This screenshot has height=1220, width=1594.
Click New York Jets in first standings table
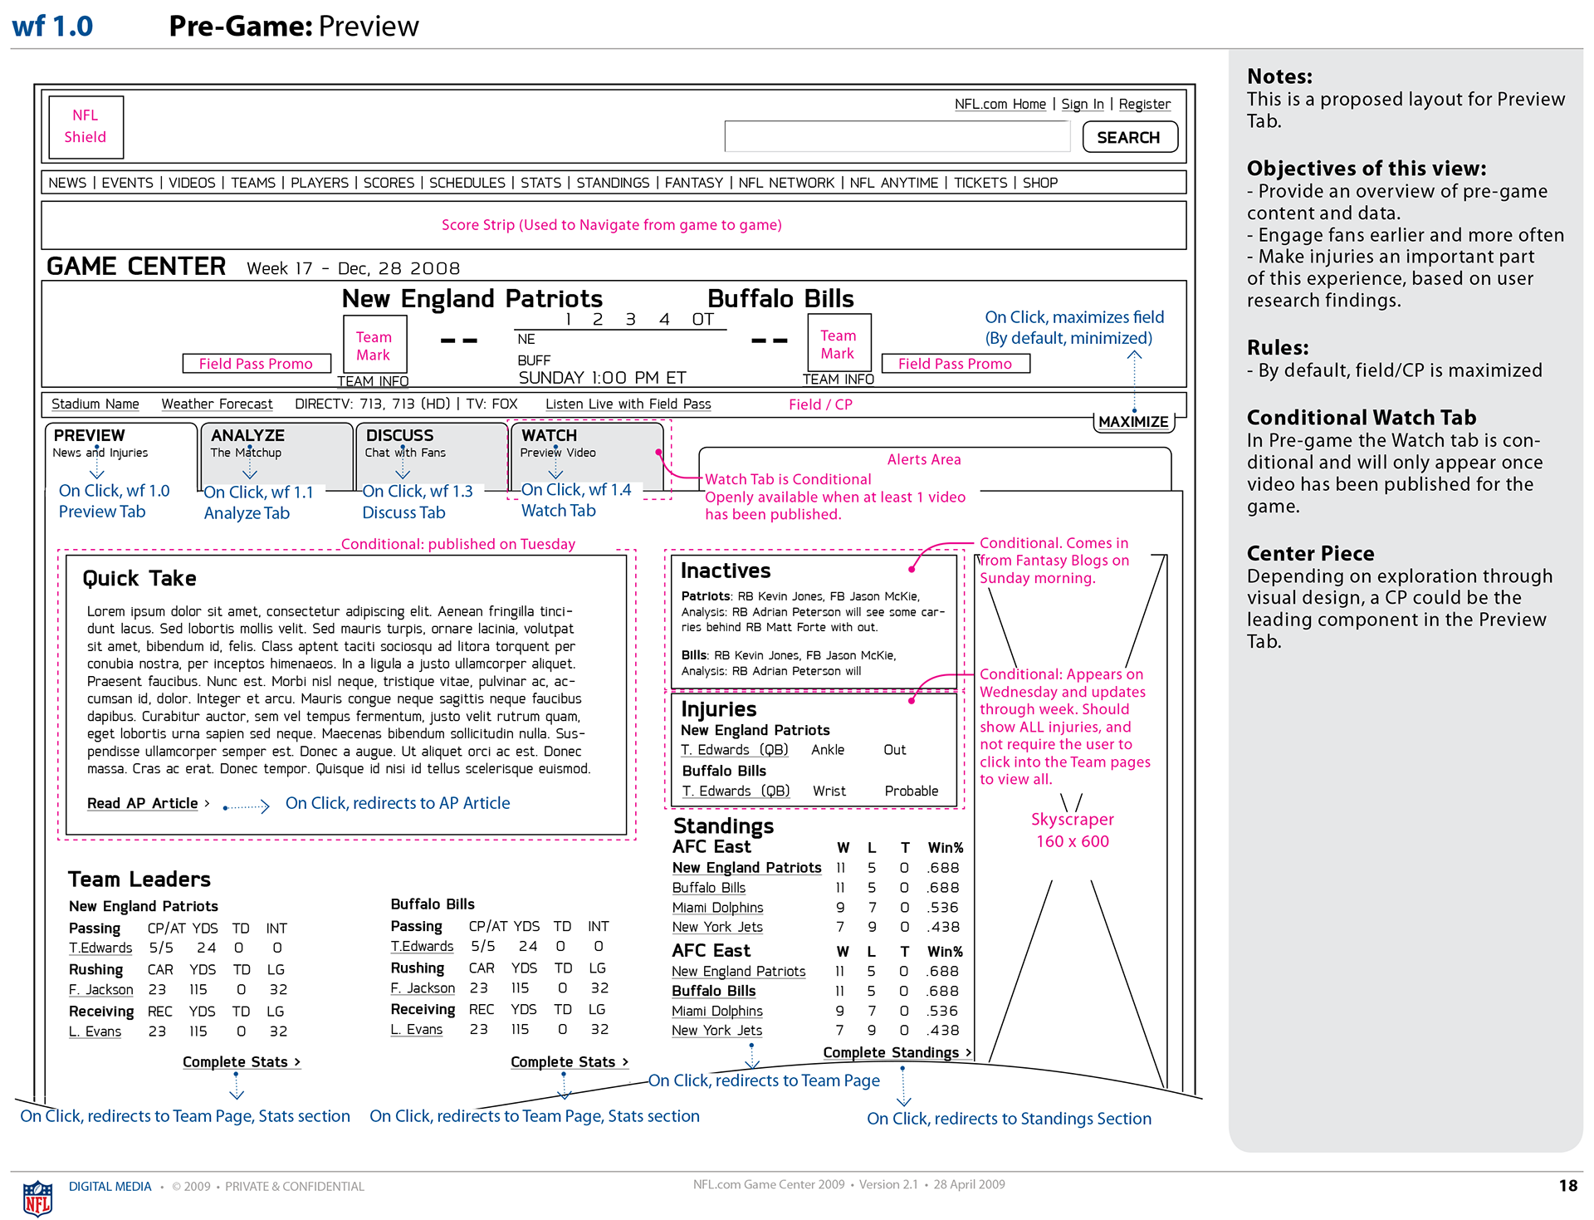(717, 927)
